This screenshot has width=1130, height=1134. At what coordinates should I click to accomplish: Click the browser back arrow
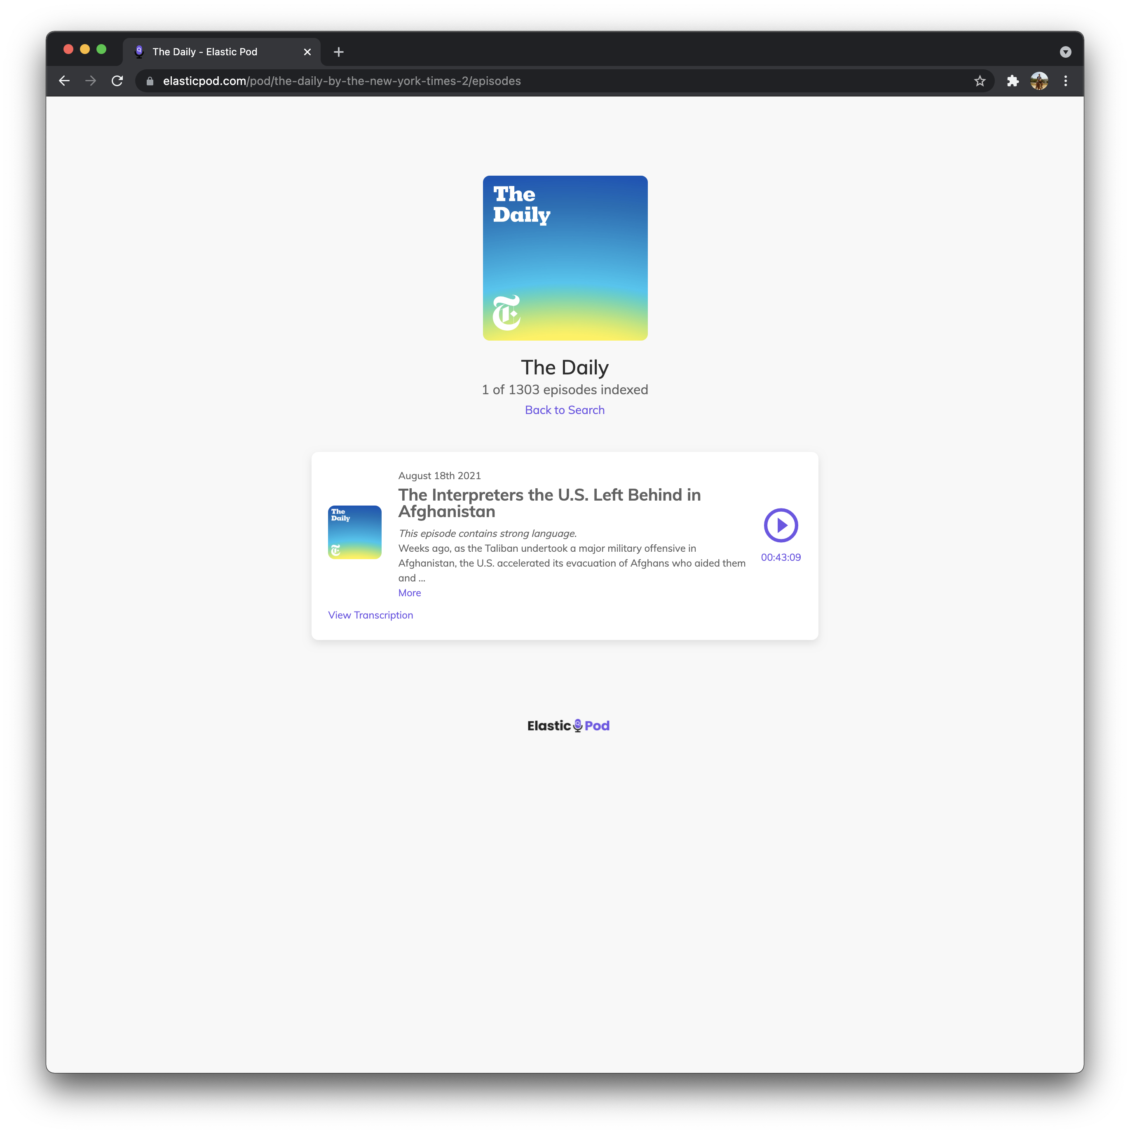[x=65, y=81]
